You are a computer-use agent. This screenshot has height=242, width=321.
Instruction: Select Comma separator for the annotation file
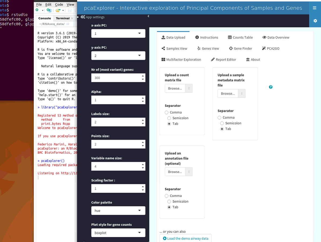(166, 196)
